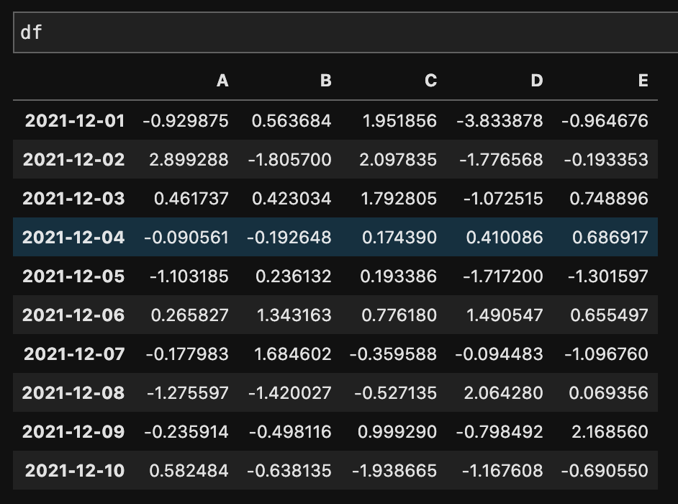
Task: Click row index 2021-12-06
Action: (x=73, y=315)
